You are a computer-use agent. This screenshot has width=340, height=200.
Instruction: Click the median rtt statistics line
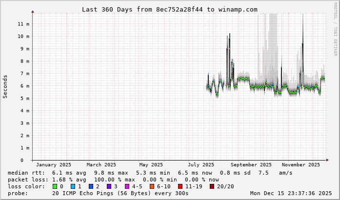click(150, 173)
